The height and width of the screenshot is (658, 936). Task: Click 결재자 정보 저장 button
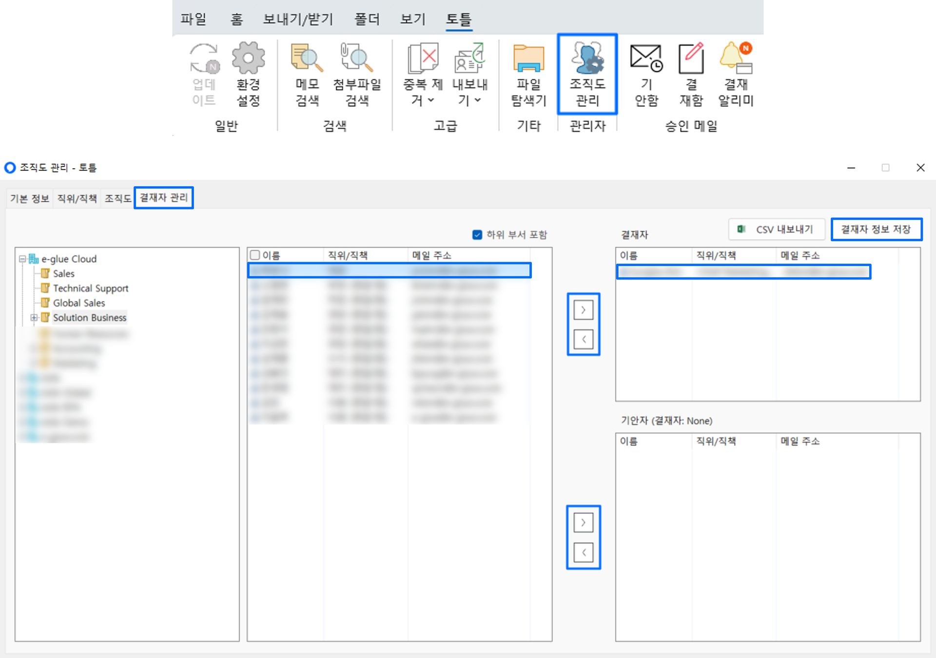point(876,230)
